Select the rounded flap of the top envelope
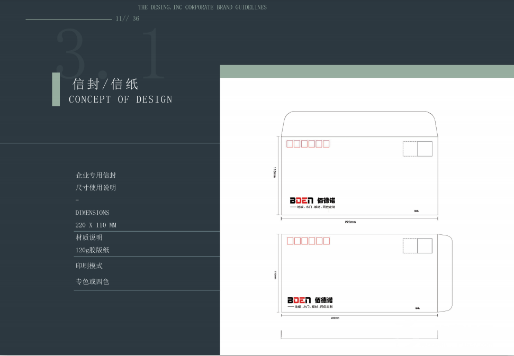The image size is (514, 356). tap(359, 124)
